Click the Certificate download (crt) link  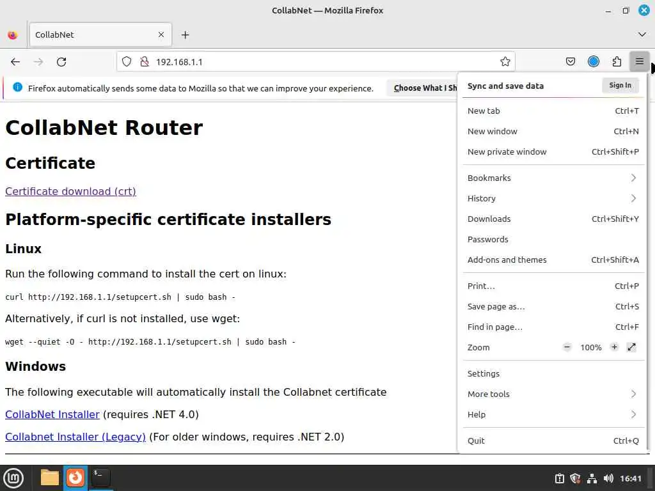pos(70,191)
